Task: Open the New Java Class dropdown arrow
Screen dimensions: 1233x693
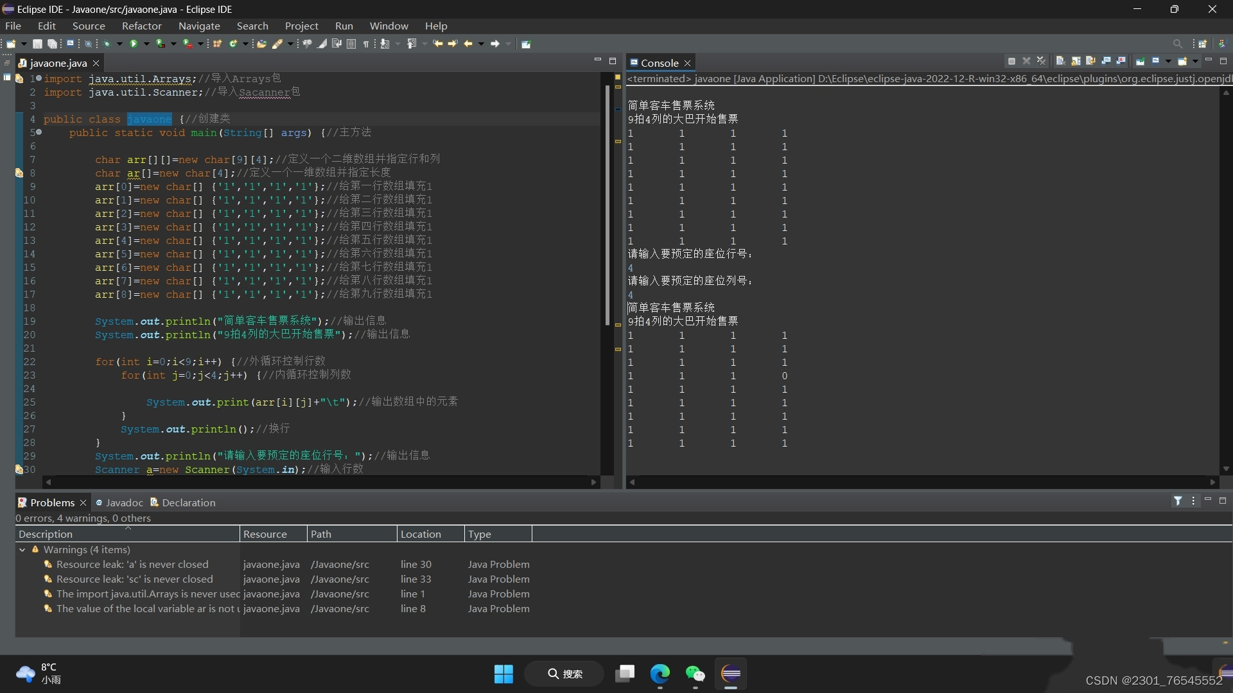Action: (x=245, y=44)
